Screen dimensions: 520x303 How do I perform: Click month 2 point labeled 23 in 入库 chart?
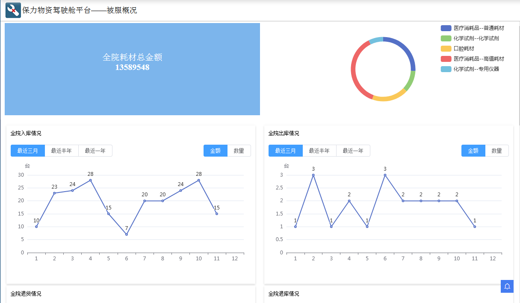[x=54, y=193]
